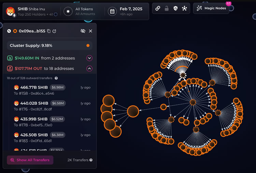Viewport: 256px width, 173px height.
Task: Click help icon next to outward transfers
Action: tap(56, 78)
